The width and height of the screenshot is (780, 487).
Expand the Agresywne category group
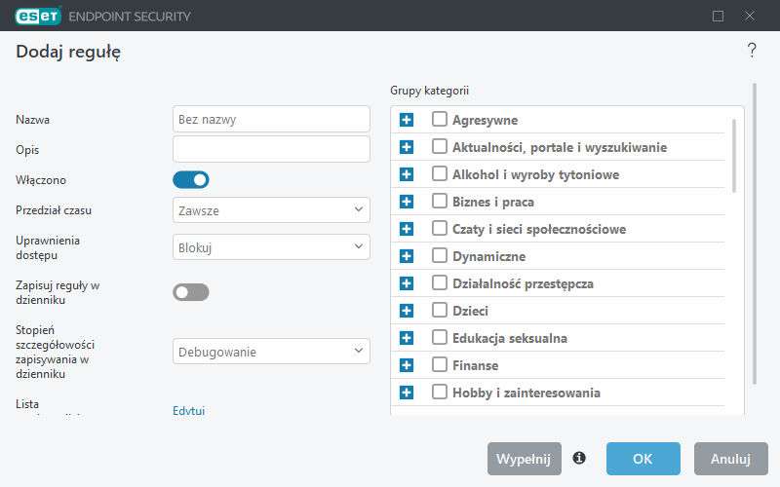click(x=407, y=120)
